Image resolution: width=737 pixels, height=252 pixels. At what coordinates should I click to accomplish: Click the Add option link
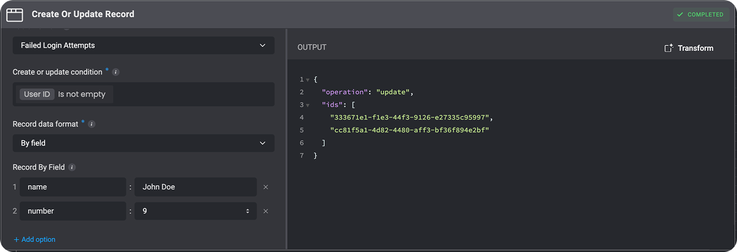(x=34, y=240)
